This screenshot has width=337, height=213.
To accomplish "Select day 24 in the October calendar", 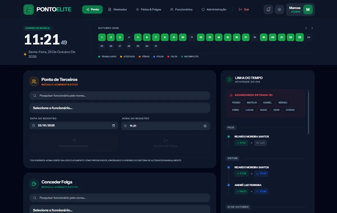I will click(x=309, y=37).
